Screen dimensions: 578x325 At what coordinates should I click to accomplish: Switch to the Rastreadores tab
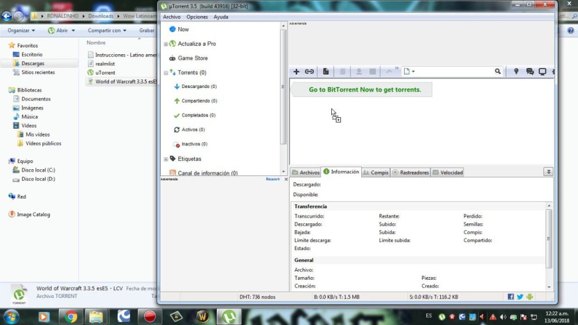click(x=410, y=172)
